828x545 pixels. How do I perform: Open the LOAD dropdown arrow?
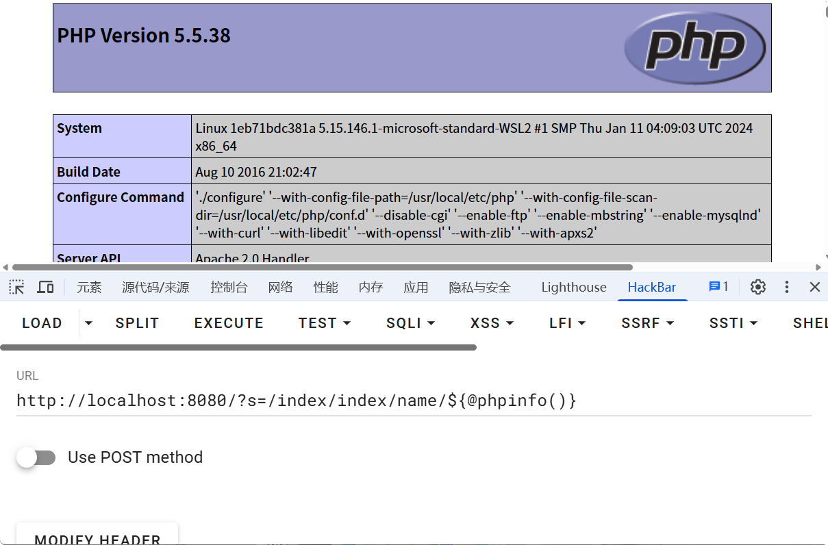pyautogui.click(x=88, y=322)
